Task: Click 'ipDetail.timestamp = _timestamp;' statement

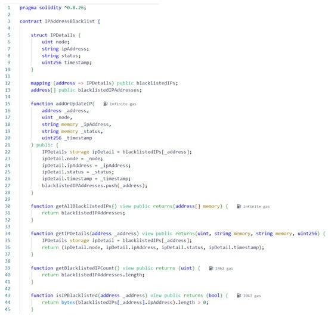Action: [86, 179]
